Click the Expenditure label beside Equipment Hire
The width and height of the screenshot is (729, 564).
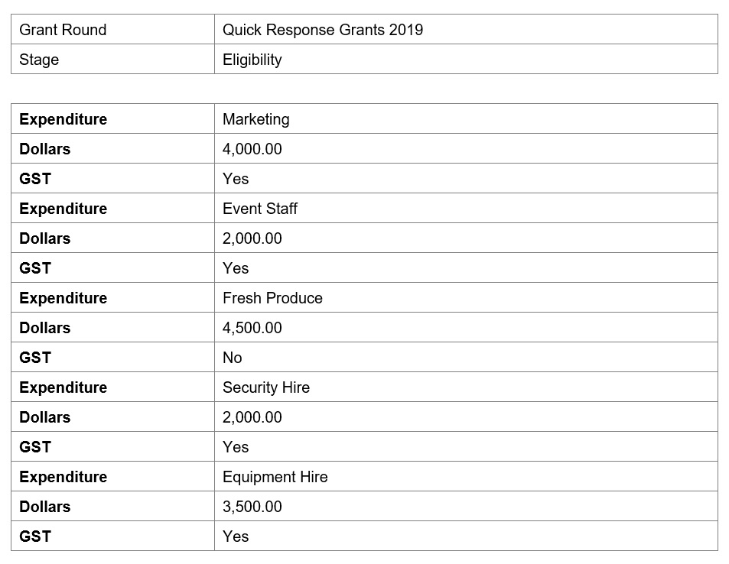tap(63, 477)
